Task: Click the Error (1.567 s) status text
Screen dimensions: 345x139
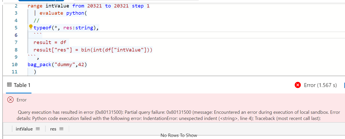Action: [x=320, y=85]
